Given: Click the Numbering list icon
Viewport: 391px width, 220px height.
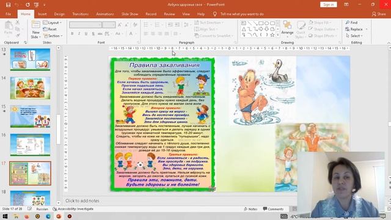Looking at the screenshot, I should (x=157, y=24).
